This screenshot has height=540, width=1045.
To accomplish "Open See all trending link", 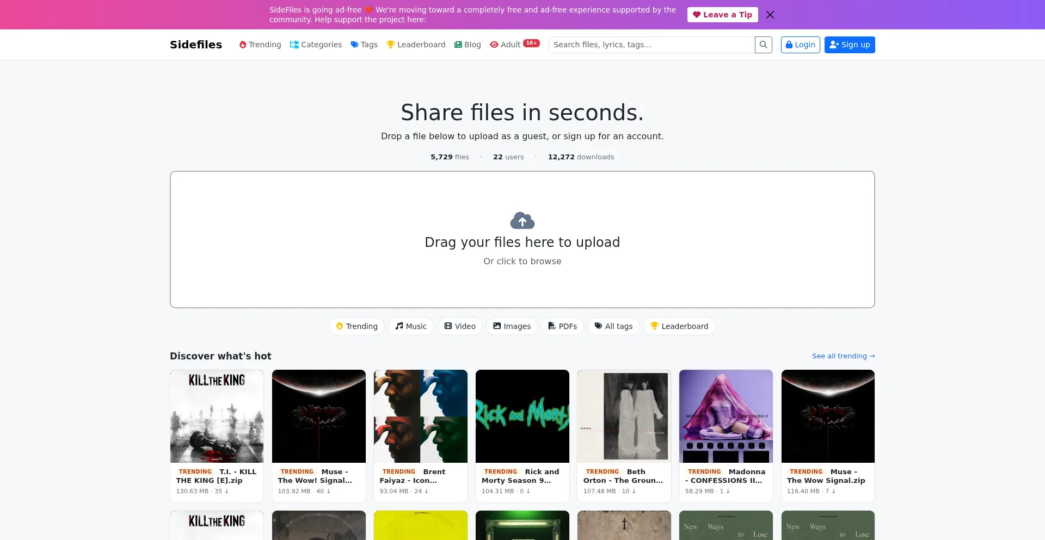I will click(844, 356).
